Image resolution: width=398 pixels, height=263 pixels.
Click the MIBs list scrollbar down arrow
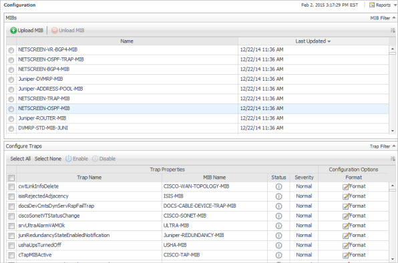393,131
